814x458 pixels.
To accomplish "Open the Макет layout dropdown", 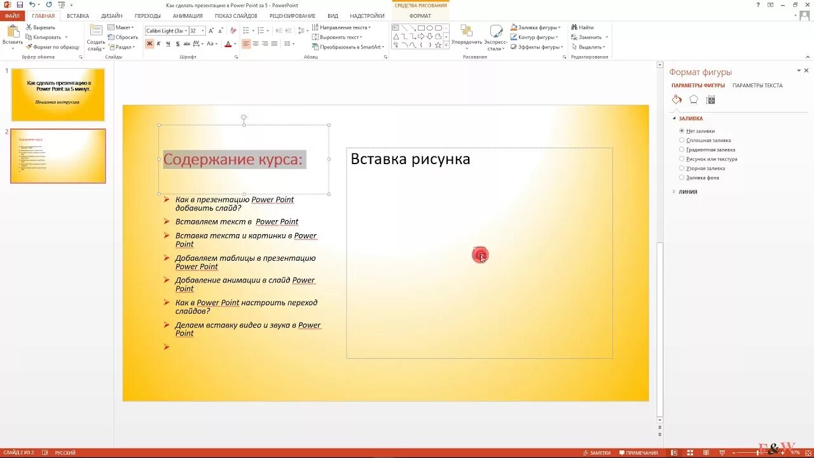I will click(121, 27).
